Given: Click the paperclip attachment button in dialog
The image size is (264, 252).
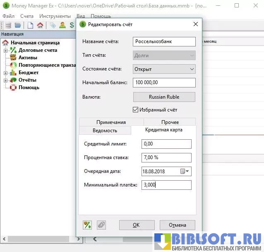Looking at the screenshot, I should [x=101, y=225].
